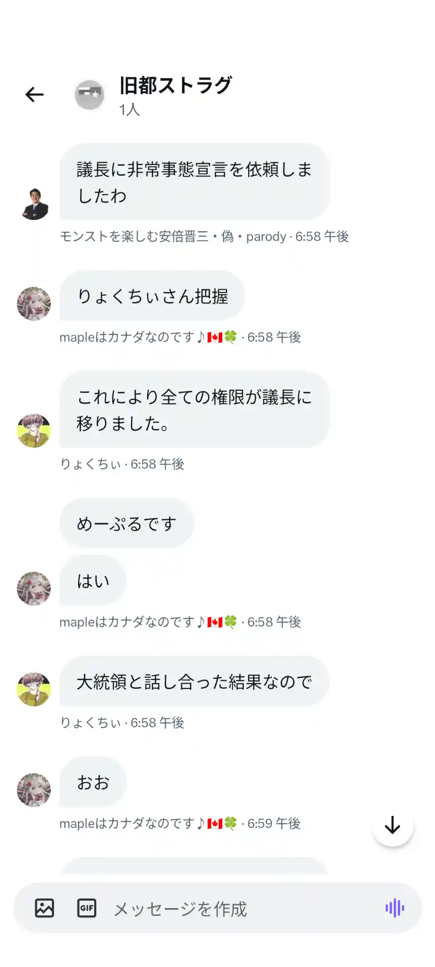Open maple's avatar beside the おお message
Screen dimensions: 435x967
coord(34,790)
